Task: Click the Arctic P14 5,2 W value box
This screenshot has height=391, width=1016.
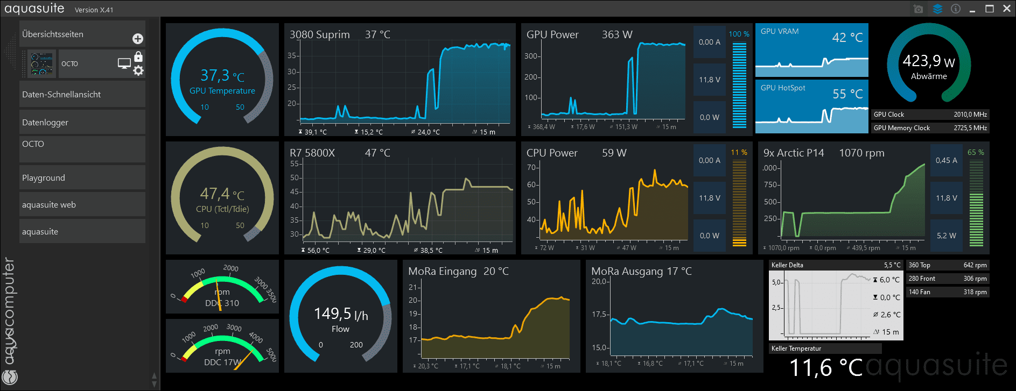Action: pyautogui.click(x=947, y=236)
